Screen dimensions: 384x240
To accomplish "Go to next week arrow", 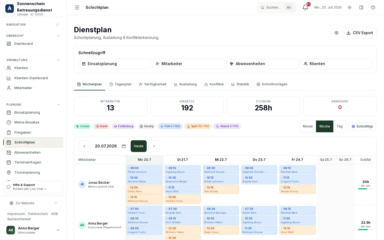I will (x=154, y=146).
